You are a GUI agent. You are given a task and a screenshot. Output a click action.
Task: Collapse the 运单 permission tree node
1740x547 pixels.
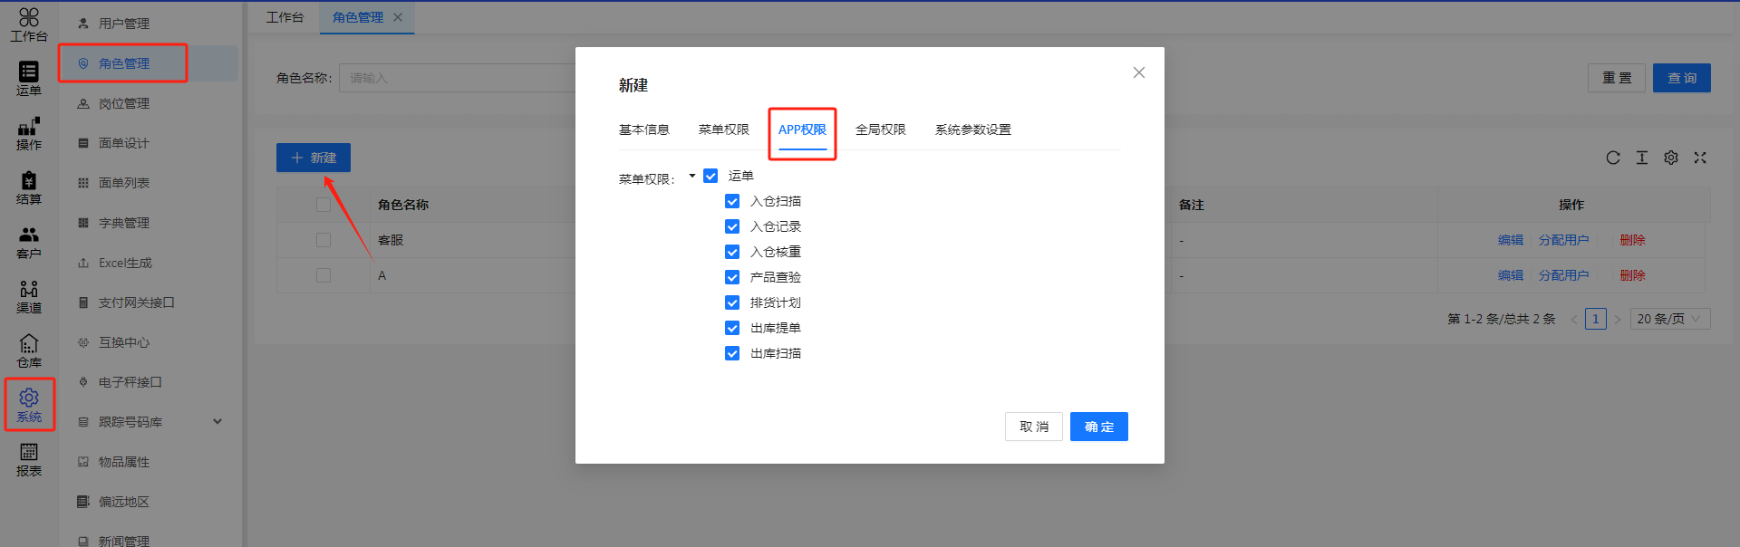pos(692,176)
